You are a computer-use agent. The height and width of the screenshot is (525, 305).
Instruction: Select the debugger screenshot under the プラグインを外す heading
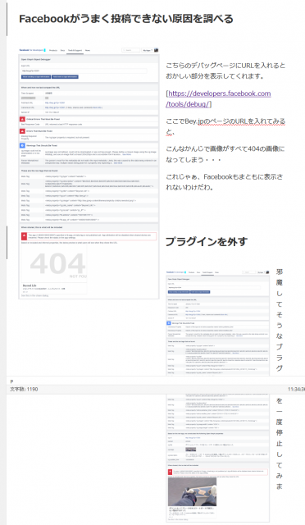[x=217, y=322]
